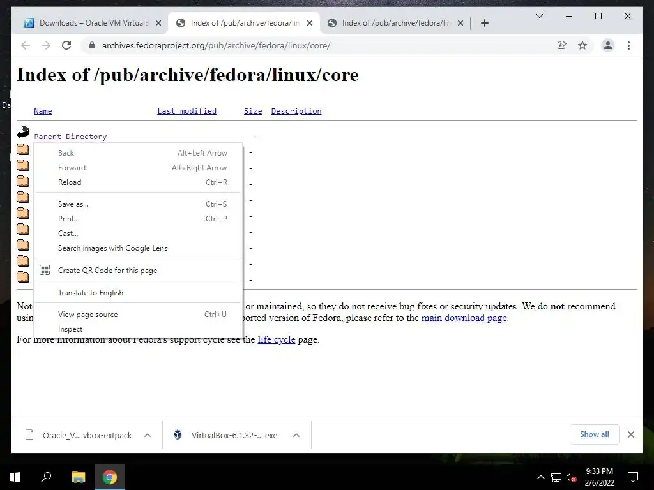The image size is (654, 490).
Task: Click the browser forward arrow
Action: pyautogui.click(x=46, y=45)
